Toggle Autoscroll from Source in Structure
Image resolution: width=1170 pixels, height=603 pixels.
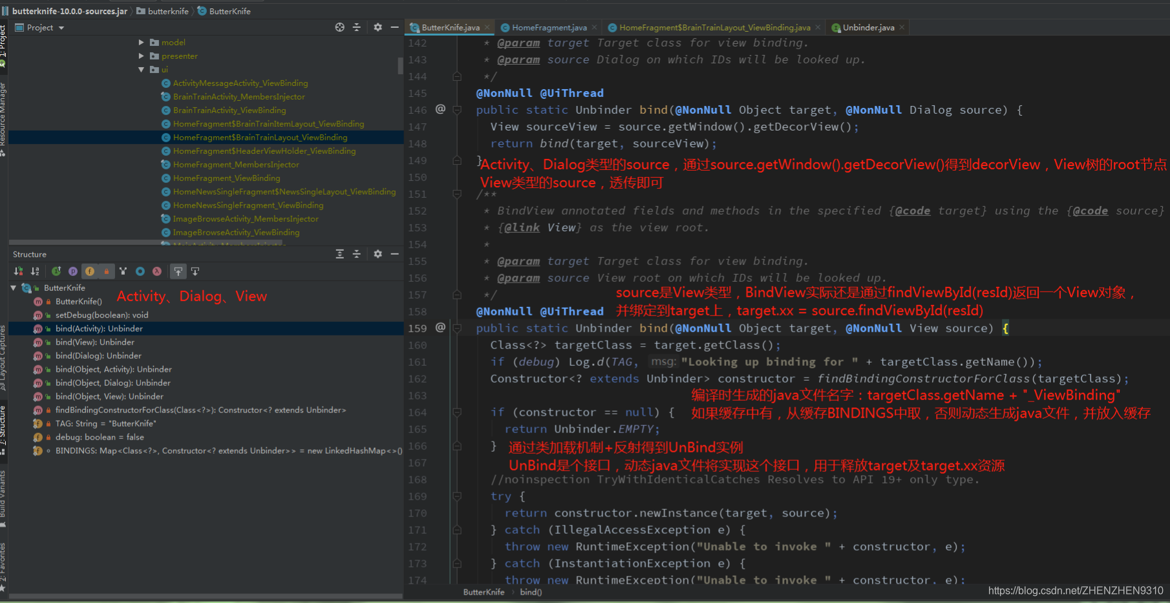pyautogui.click(x=195, y=271)
